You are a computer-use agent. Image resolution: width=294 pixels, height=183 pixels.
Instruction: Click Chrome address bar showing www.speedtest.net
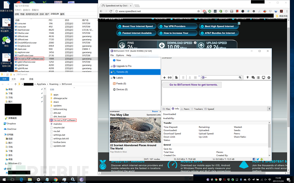click(x=157, y=11)
